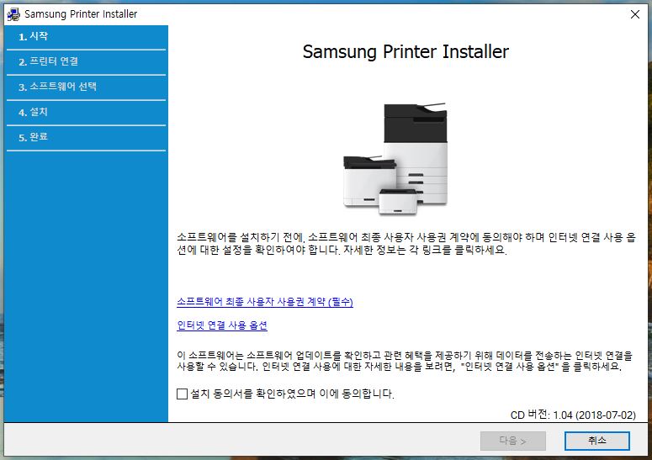Open the 소프트웨어 최종 사용자 사용권 계약 link
This screenshot has width=652, height=460.
tap(265, 302)
